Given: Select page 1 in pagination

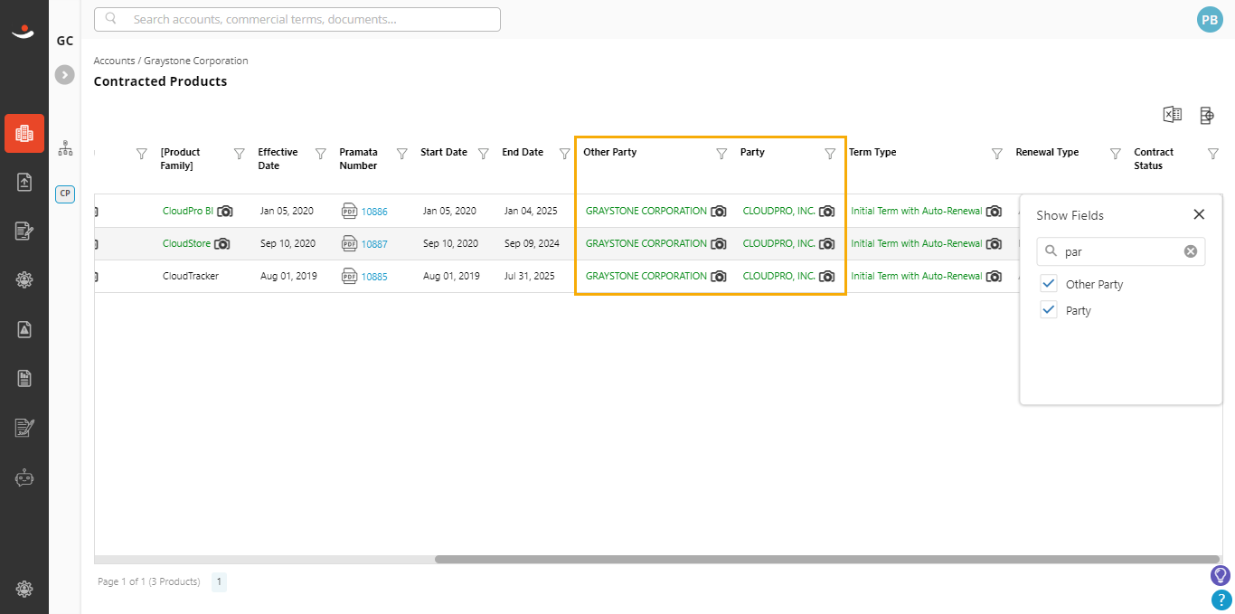Looking at the screenshot, I should pos(220,581).
